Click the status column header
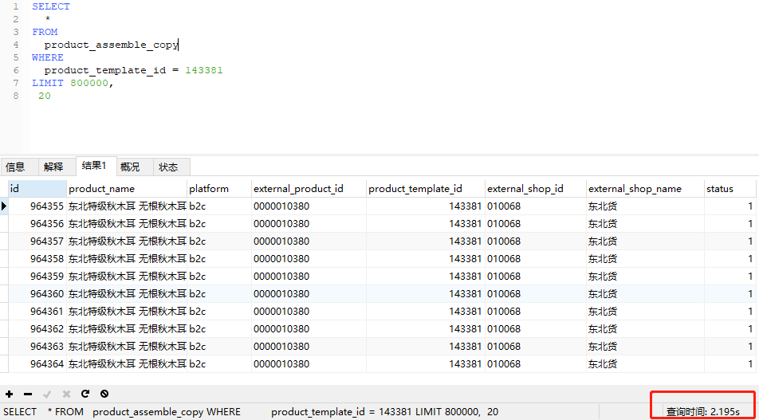This screenshot has height=420, width=759. click(730, 189)
